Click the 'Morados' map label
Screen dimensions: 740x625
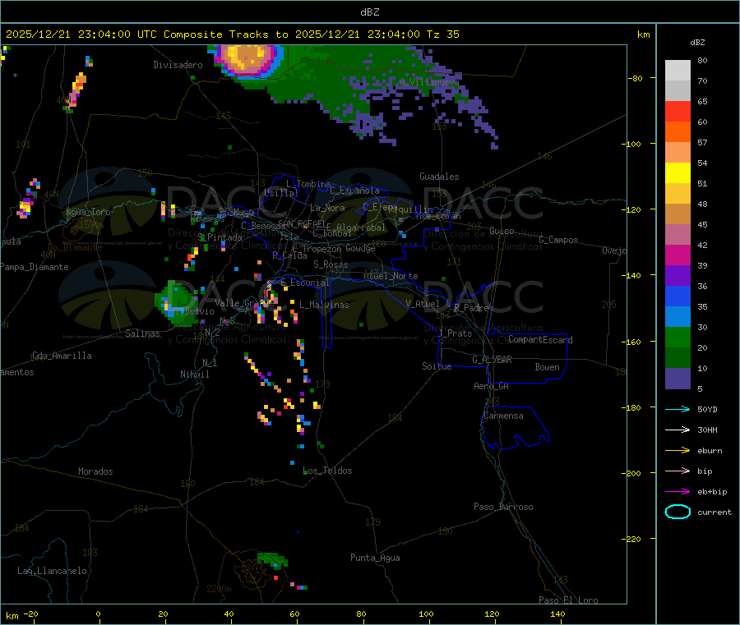(x=95, y=471)
